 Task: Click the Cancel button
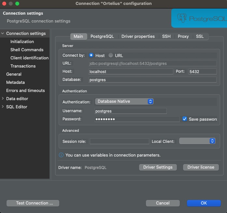pos(163,203)
